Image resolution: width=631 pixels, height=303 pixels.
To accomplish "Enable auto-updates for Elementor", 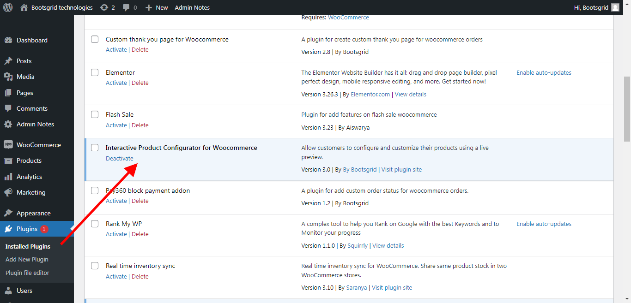I will [x=544, y=72].
